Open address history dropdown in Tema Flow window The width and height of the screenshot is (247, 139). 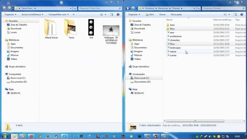(71, 8)
